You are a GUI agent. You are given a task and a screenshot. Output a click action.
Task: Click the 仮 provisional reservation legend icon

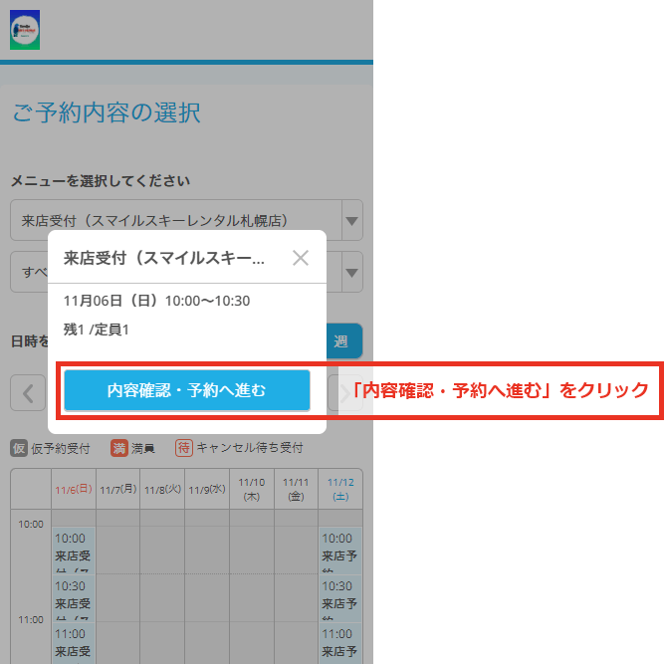19,448
